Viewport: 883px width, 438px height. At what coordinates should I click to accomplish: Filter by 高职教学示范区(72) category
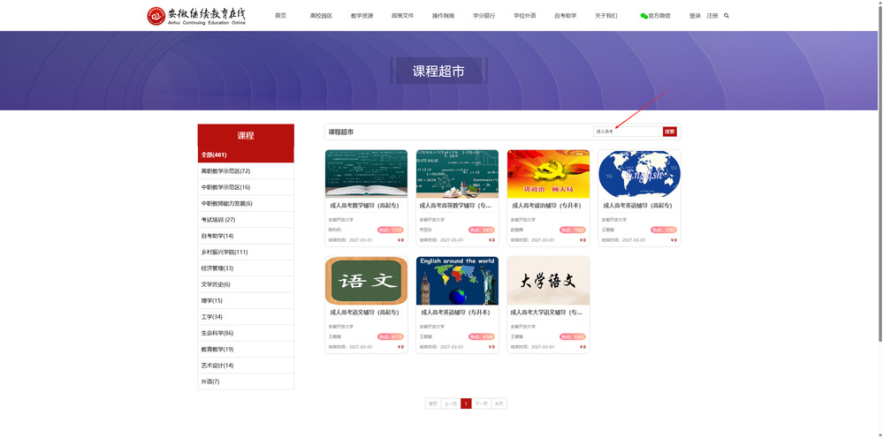(x=225, y=171)
